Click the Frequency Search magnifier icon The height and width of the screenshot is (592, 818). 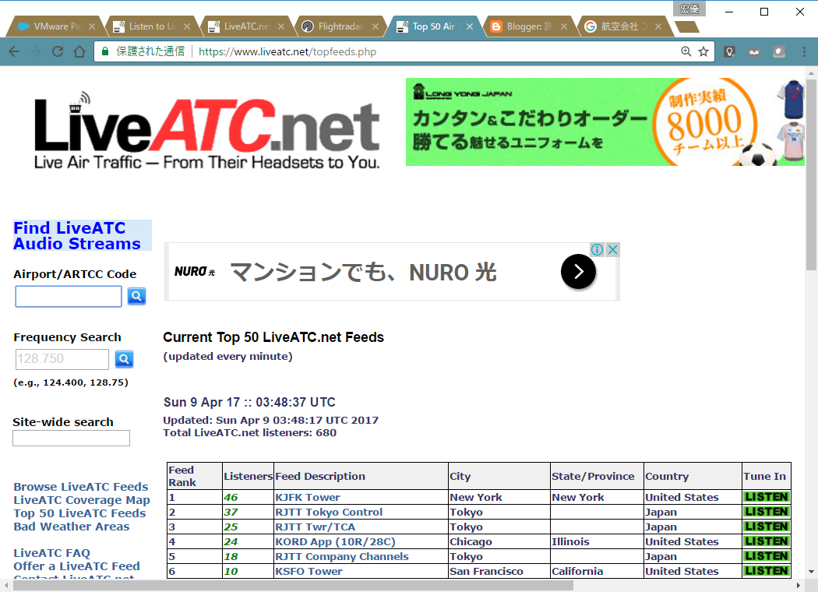124,359
